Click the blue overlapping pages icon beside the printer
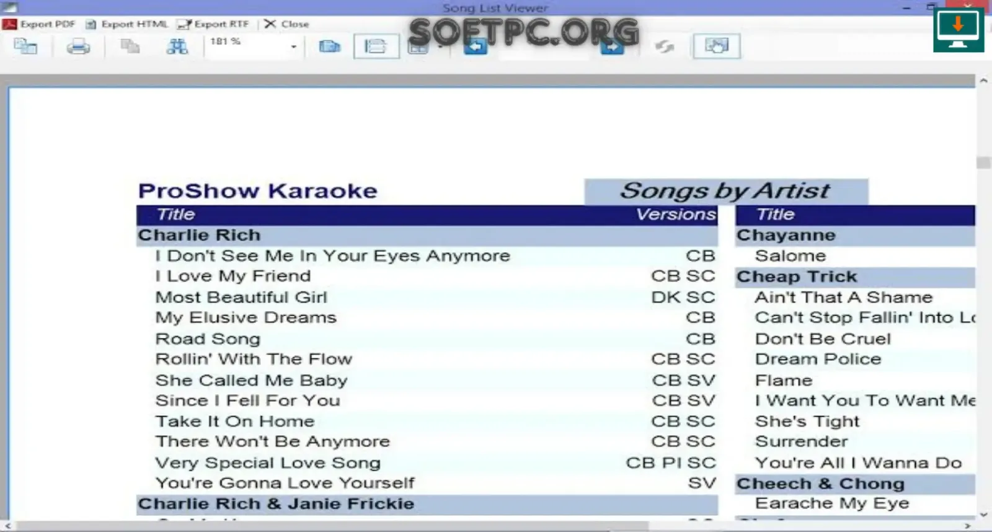This screenshot has width=992, height=532. point(26,47)
